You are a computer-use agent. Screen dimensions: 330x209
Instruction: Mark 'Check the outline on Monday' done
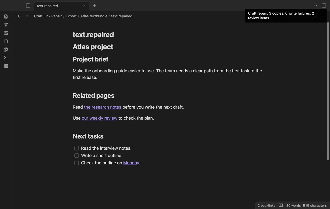click(76, 163)
